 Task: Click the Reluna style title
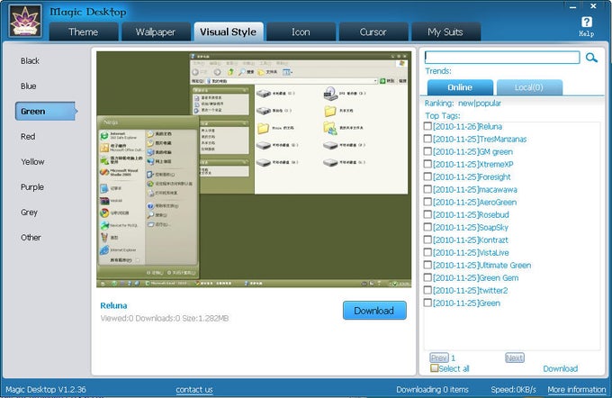pos(113,305)
